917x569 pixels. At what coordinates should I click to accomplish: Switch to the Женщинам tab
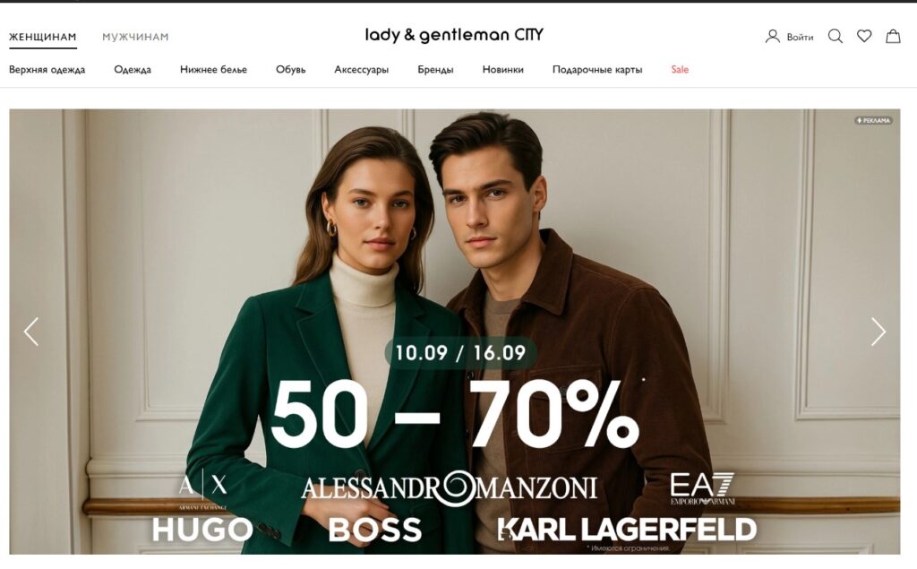coord(43,37)
